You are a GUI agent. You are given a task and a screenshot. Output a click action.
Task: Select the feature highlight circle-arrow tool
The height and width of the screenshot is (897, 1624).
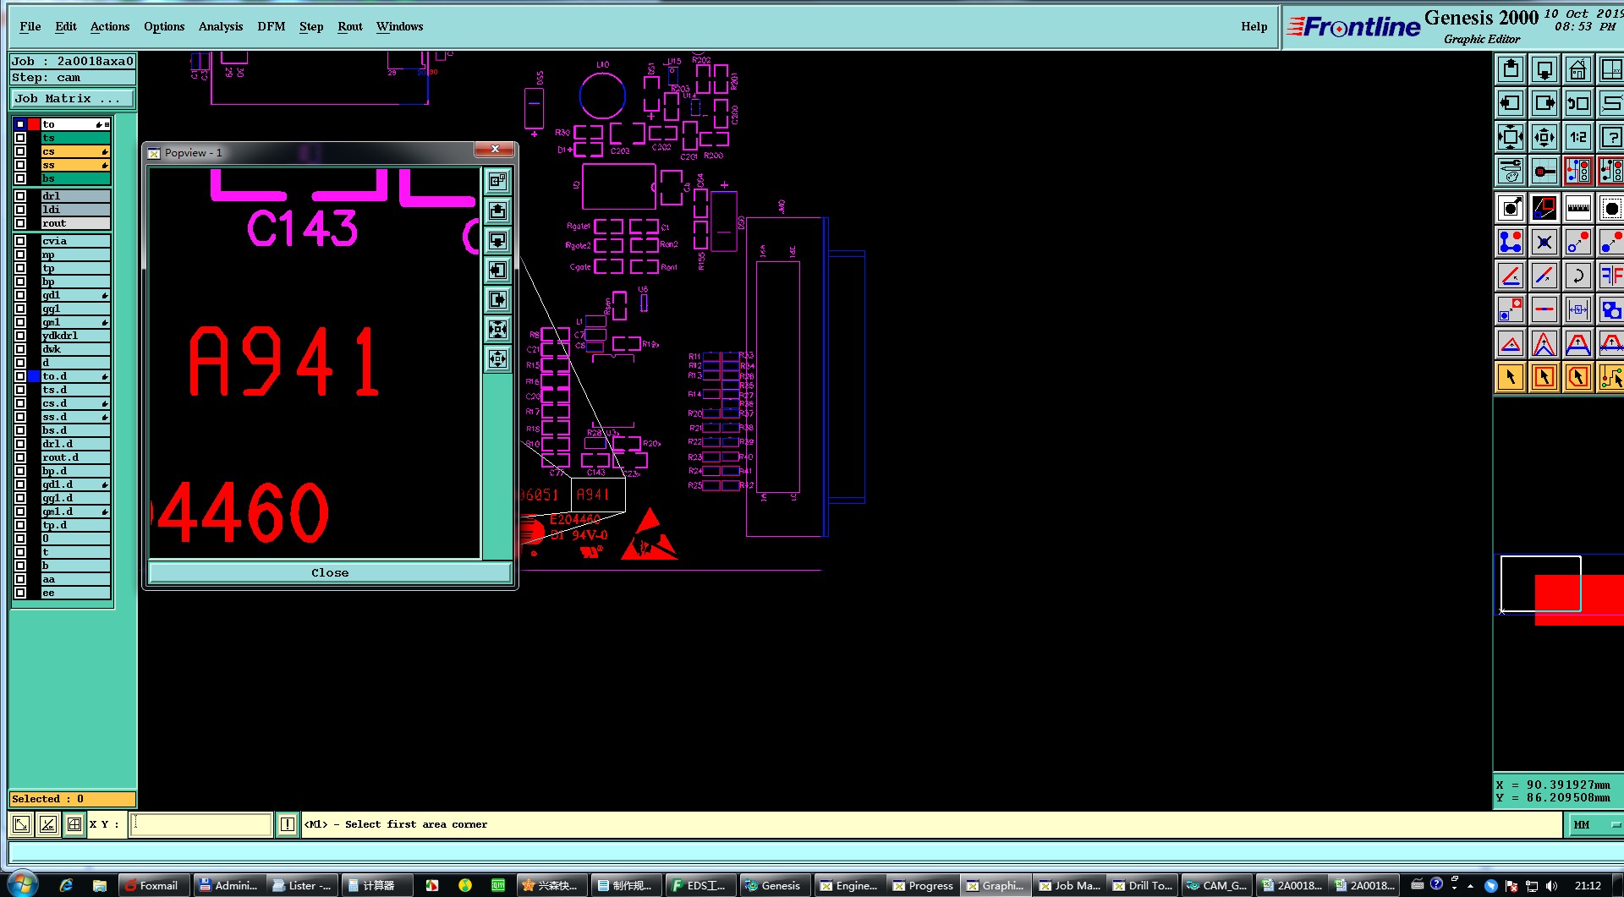pos(1511,208)
